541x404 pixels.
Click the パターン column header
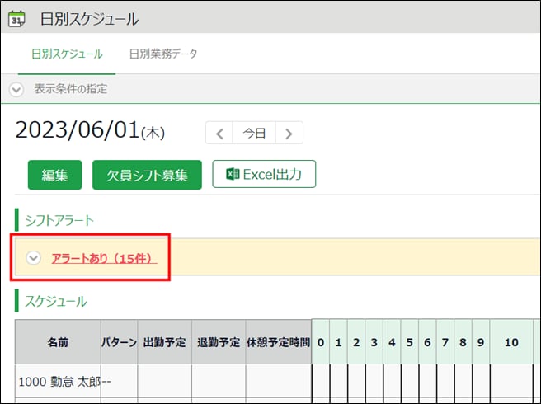[x=119, y=341]
